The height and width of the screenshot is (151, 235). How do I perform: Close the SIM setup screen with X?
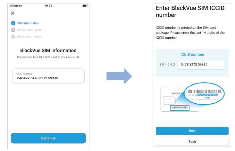tap(13, 13)
